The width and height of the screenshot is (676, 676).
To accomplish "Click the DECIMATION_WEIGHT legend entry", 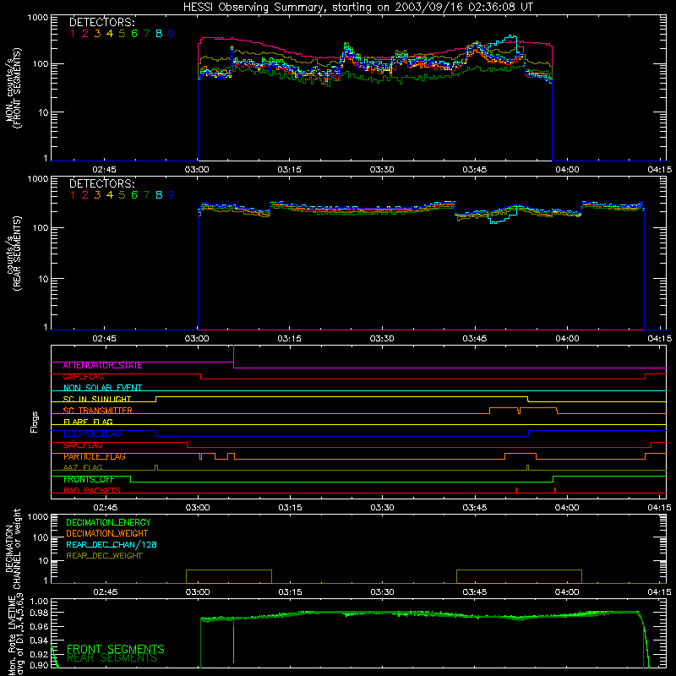I will tap(107, 534).
